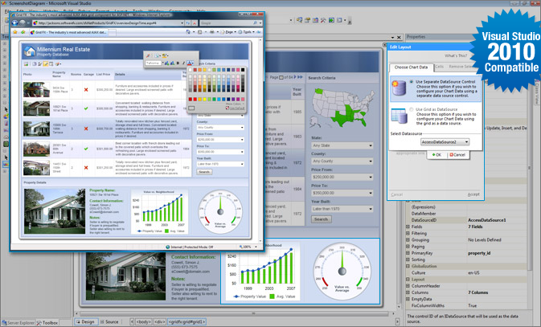541x327 pixels.
Task: Click OK in the datasource popup
Action: pyautogui.click(x=436, y=155)
